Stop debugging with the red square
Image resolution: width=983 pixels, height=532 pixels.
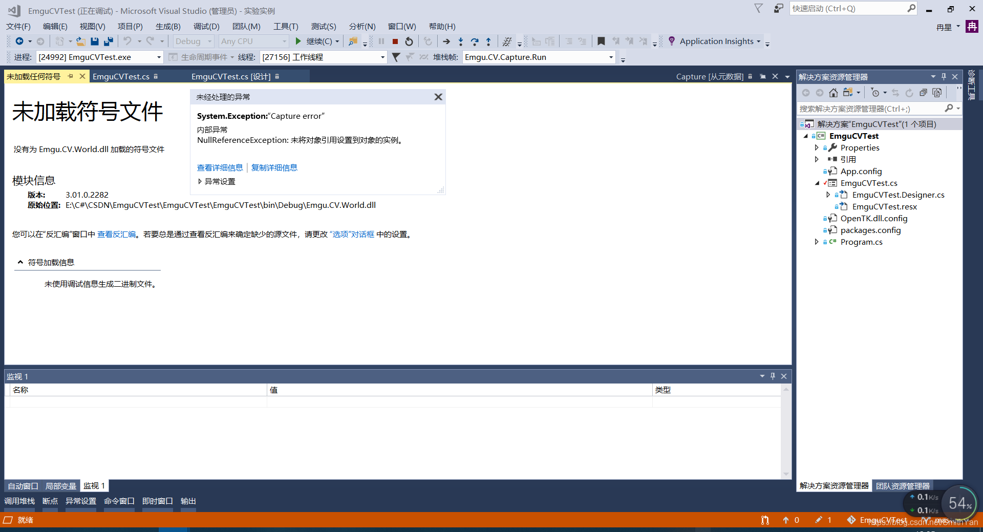click(x=395, y=41)
